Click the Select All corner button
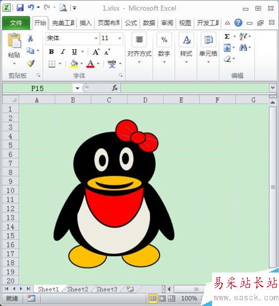The width and height of the screenshot is (279, 306). coord(11,100)
